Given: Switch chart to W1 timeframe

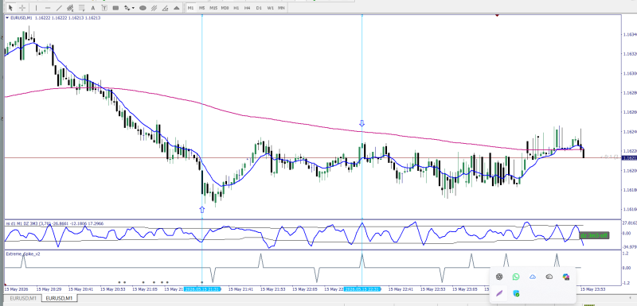Looking at the screenshot, I should (270, 8).
